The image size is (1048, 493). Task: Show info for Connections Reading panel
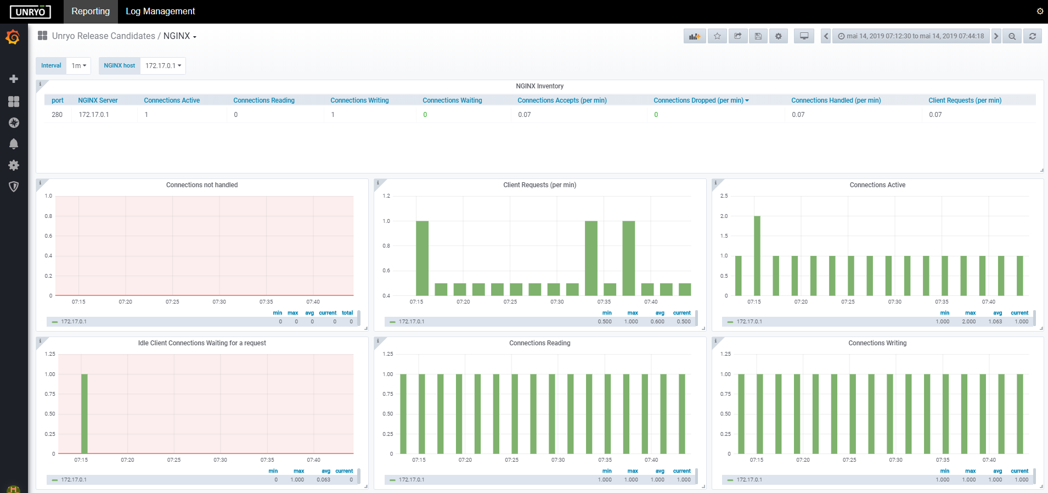coord(378,341)
